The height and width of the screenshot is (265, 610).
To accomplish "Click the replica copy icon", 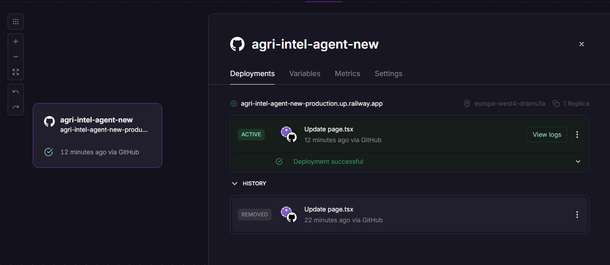I will click(556, 103).
